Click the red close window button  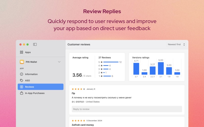point(20,44)
